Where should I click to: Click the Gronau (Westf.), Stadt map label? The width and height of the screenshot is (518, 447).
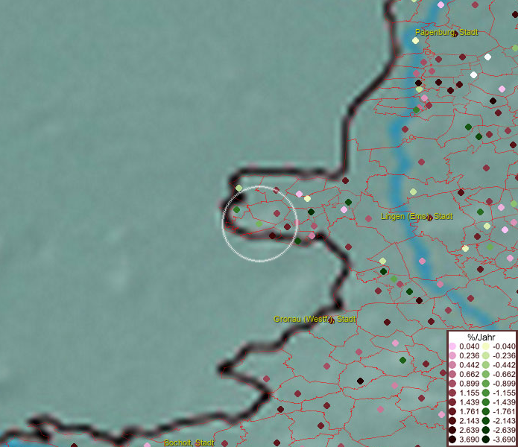315,320
